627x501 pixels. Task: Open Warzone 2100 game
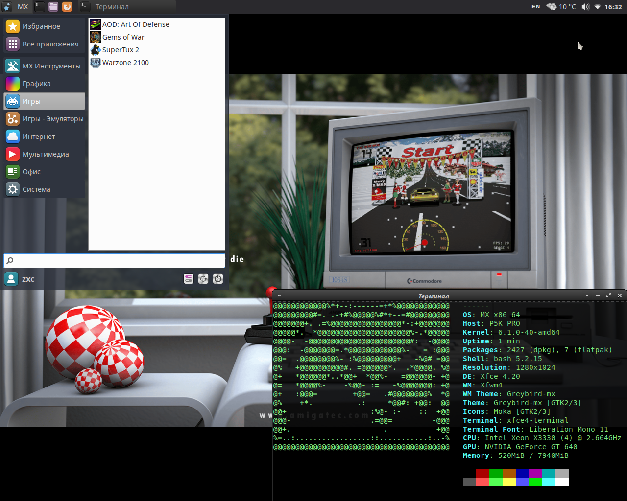(x=125, y=63)
